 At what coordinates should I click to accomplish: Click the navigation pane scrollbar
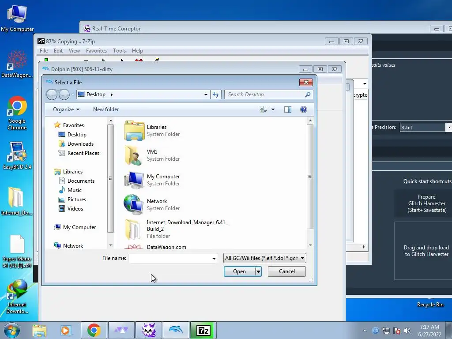point(110,178)
